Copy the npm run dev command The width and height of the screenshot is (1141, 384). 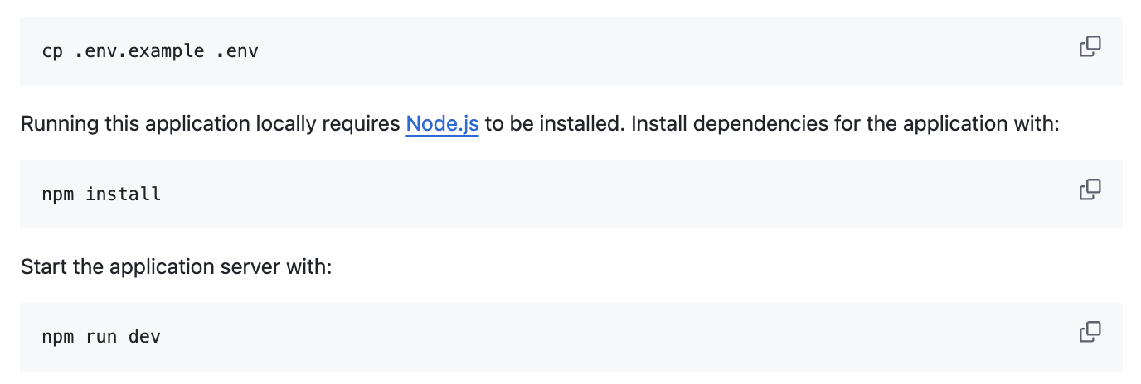pos(1090,333)
